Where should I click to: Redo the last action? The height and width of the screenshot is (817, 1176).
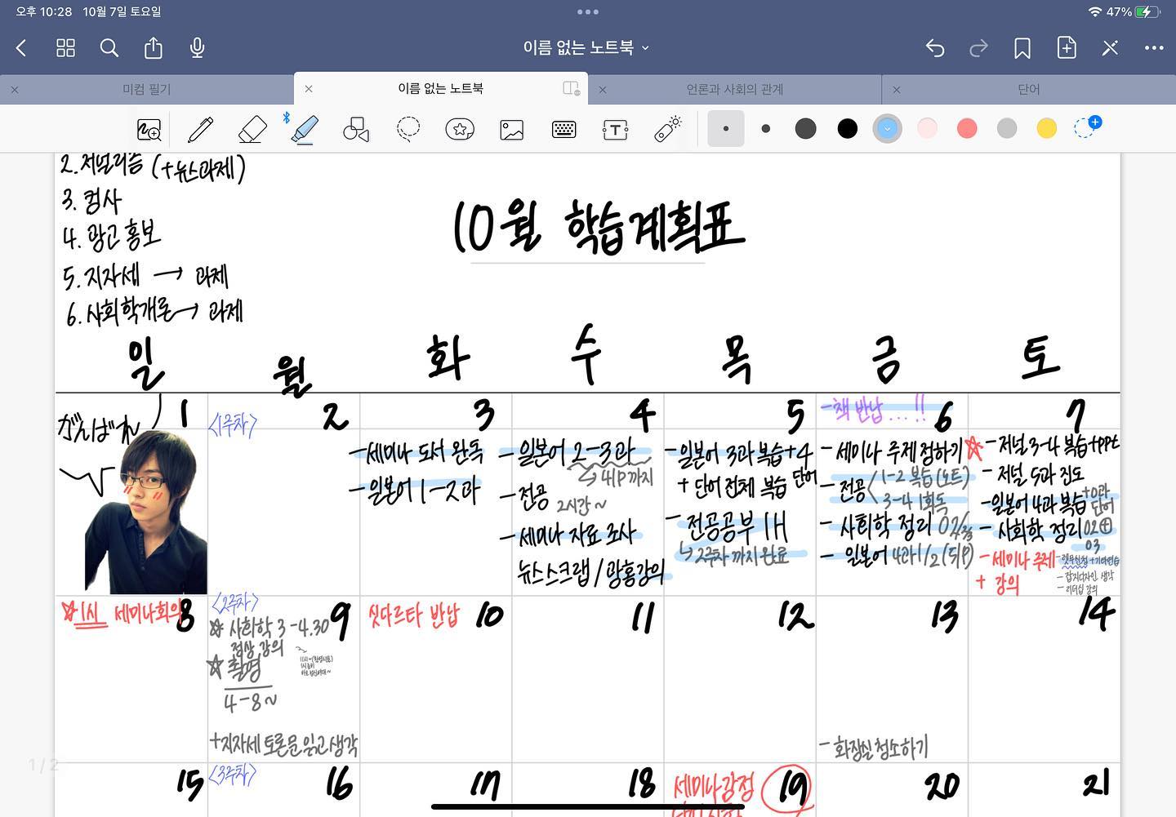click(x=978, y=49)
